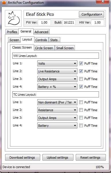Switch to Small Screen tab
This screenshot has width=111, height=173.
65,48
